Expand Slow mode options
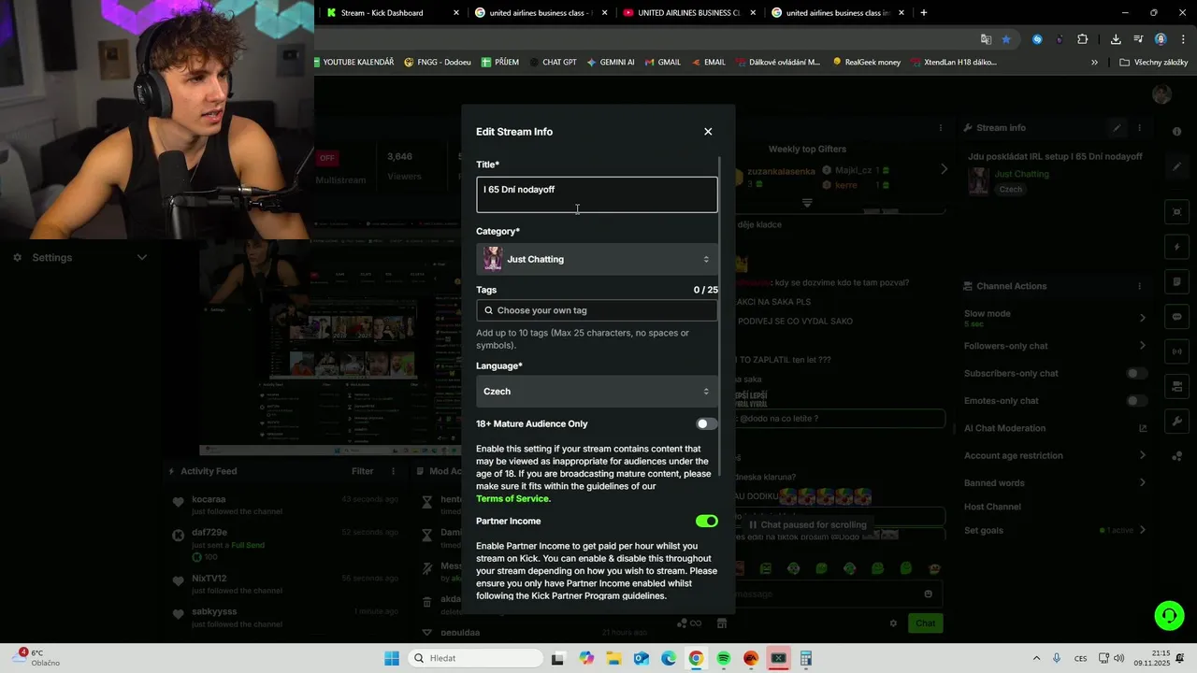 (x=1142, y=318)
